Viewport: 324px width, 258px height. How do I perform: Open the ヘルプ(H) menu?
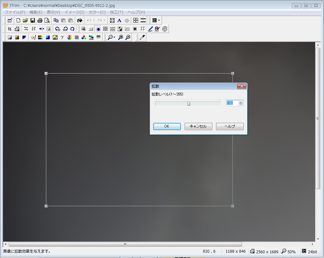point(136,12)
